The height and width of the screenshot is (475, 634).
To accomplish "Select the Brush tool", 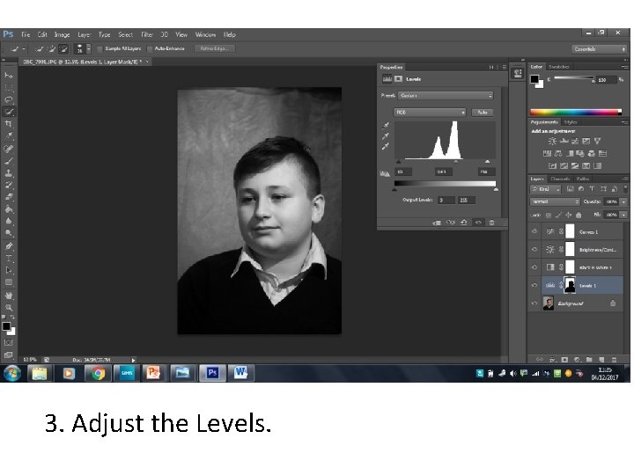I will [x=9, y=161].
